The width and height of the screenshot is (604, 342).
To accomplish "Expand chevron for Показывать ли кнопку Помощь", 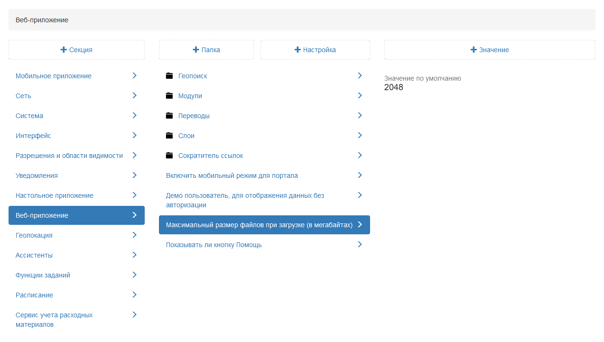I will (360, 244).
